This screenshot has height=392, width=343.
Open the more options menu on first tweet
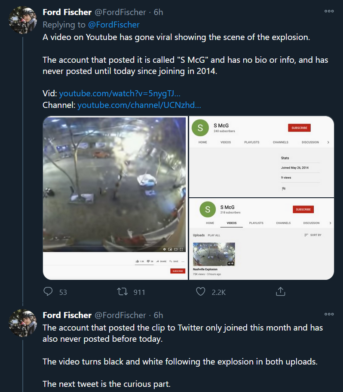[329, 12]
